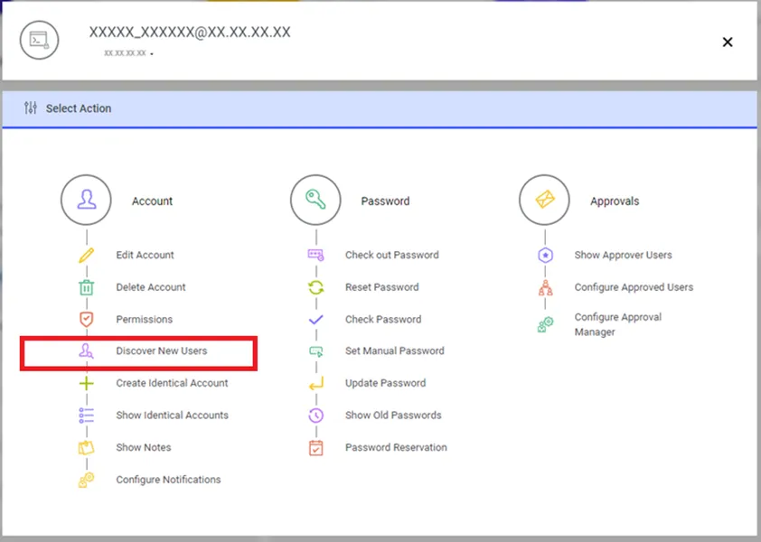Open Show Approver Users

623,256
